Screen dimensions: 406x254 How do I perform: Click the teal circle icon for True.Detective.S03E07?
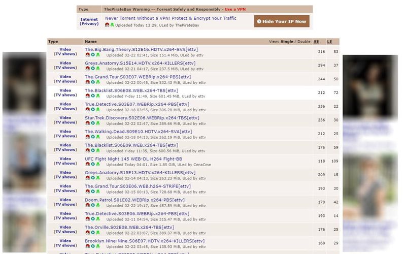click(x=93, y=110)
